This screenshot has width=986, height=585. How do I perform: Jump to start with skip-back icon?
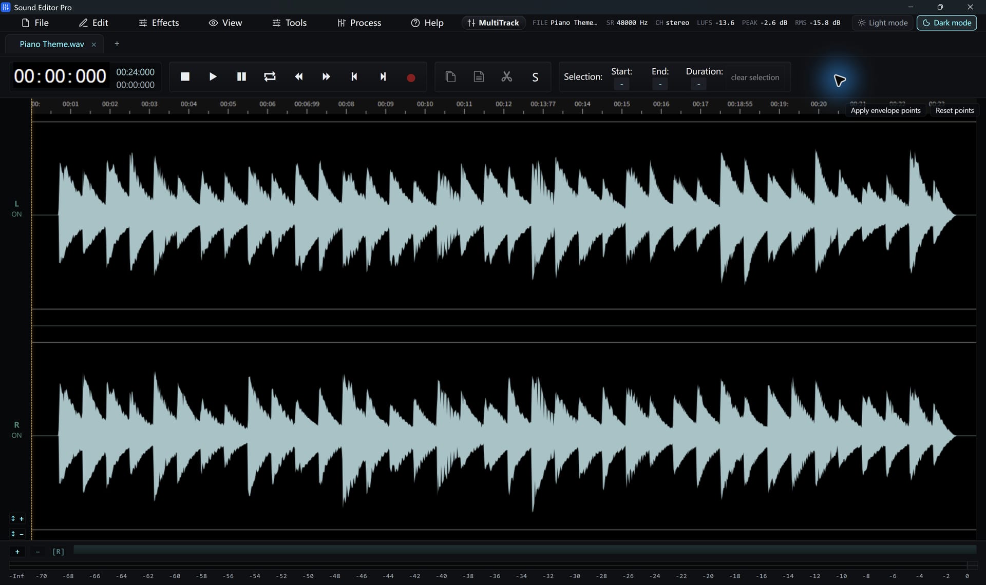click(x=354, y=77)
